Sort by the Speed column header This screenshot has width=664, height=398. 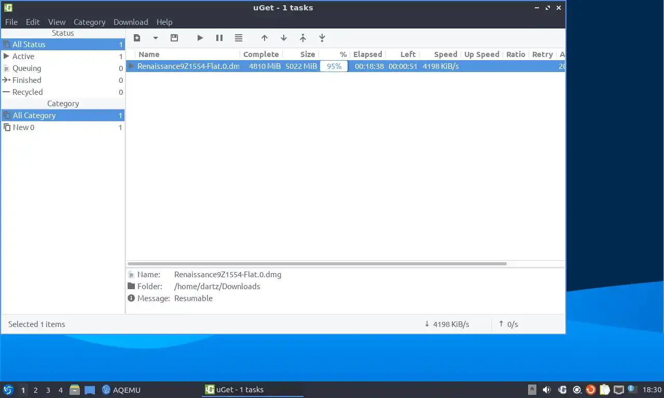(x=440, y=54)
